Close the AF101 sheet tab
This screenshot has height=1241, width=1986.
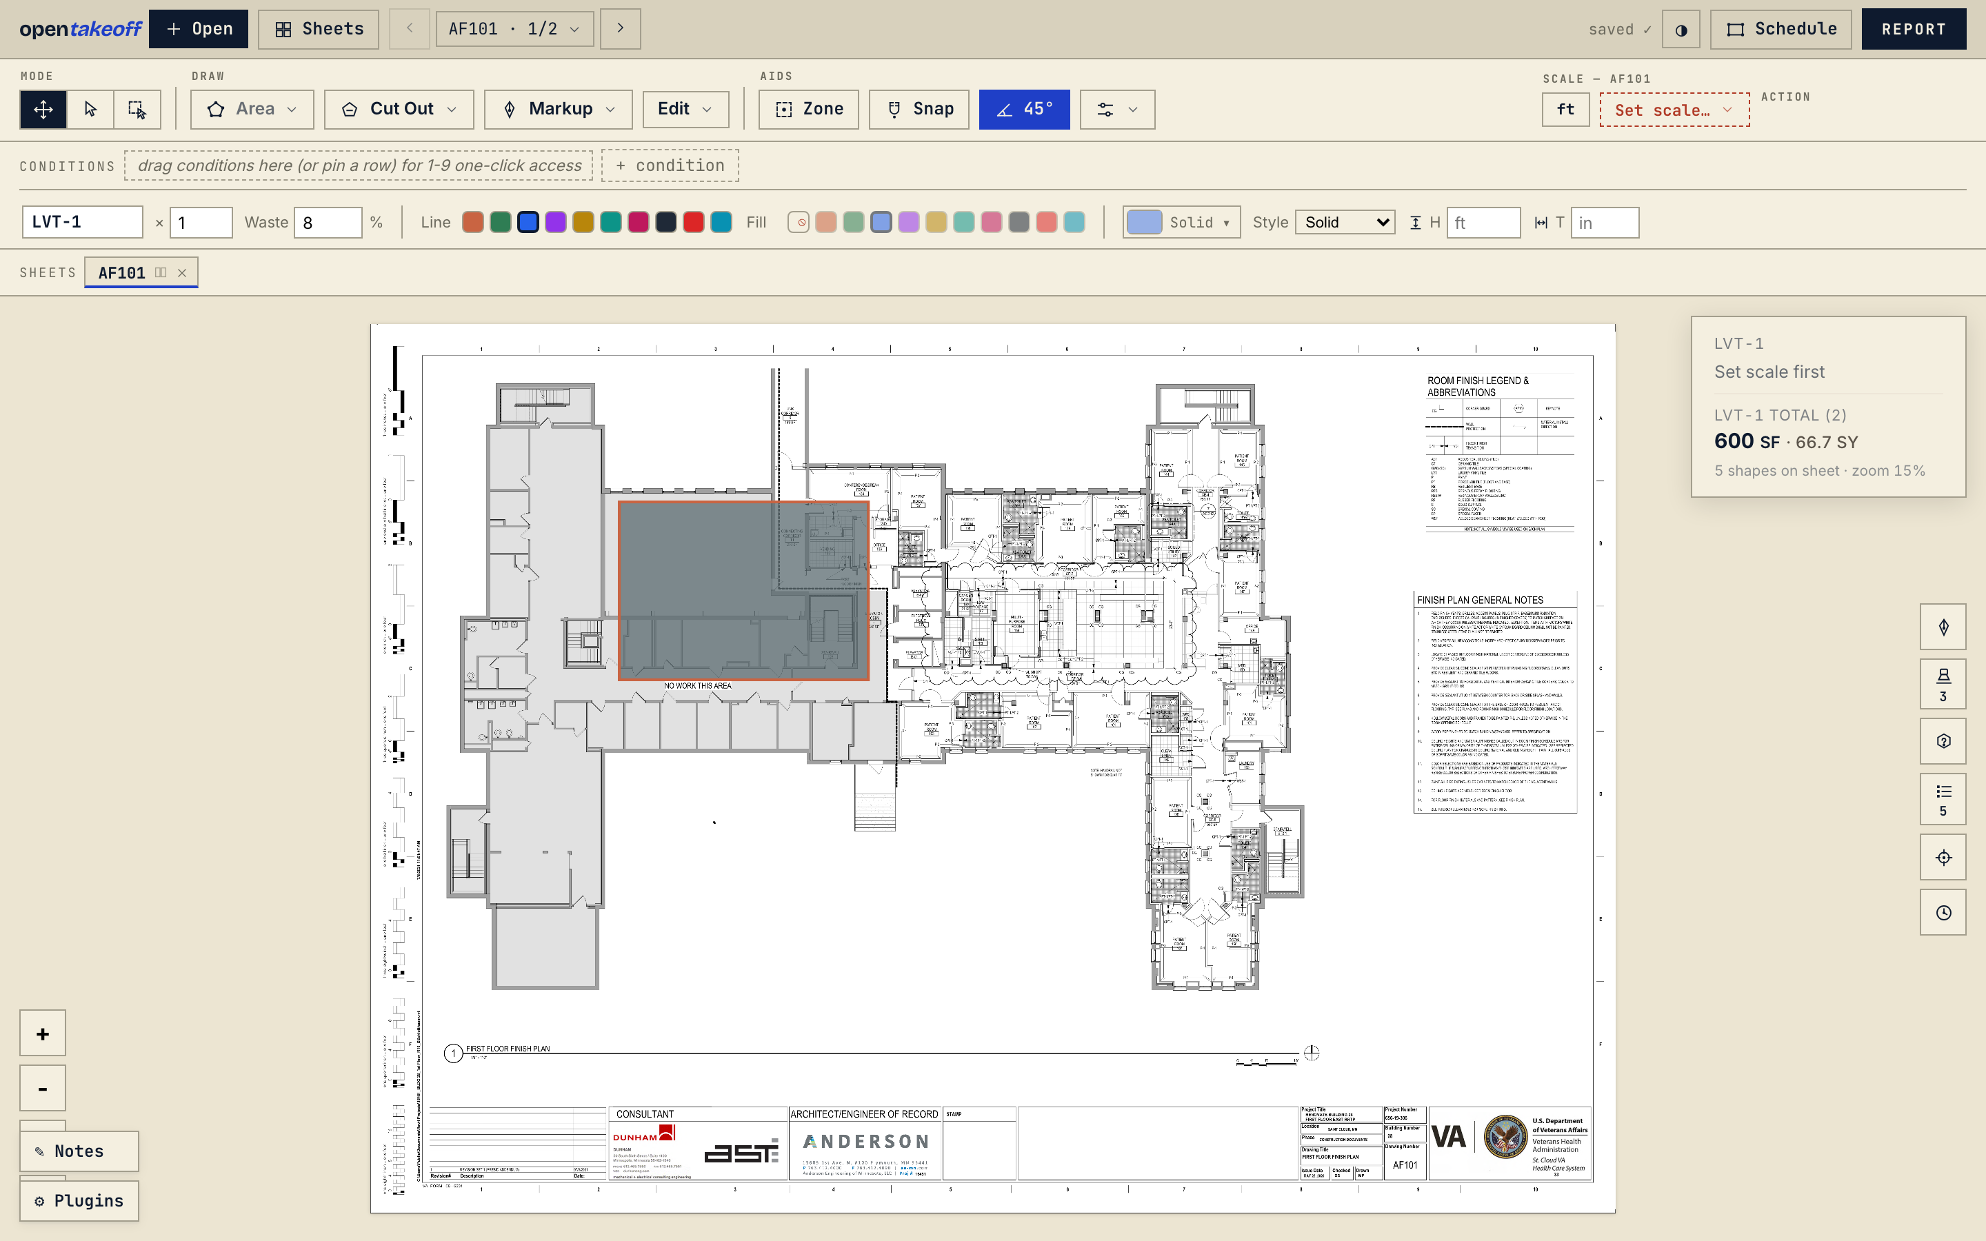(x=182, y=272)
